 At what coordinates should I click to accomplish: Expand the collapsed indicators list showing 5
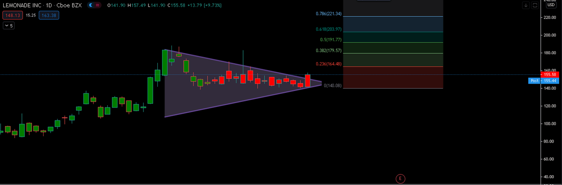coord(9,26)
